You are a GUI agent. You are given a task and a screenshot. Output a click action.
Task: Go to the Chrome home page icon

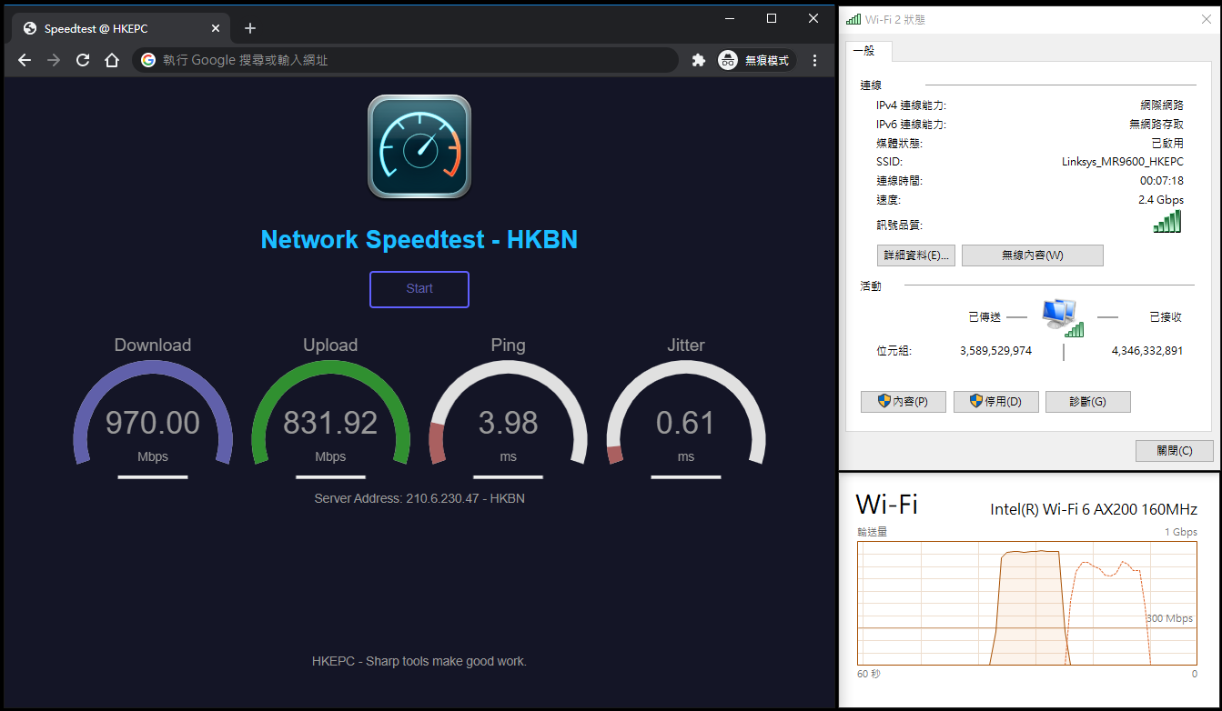[112, 60]
